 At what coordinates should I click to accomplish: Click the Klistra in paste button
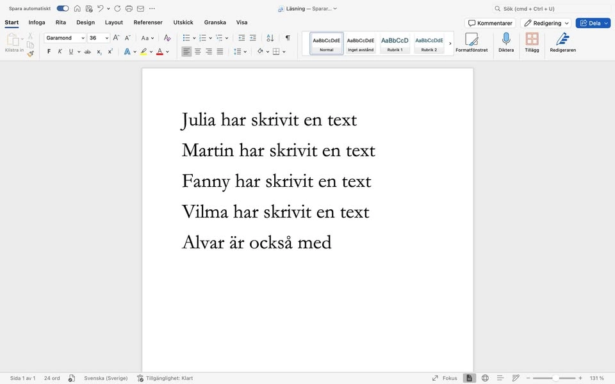14,43
